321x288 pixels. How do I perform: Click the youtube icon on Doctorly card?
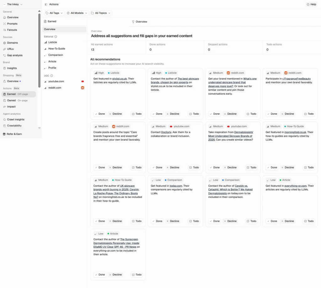[x=171, y=127]
